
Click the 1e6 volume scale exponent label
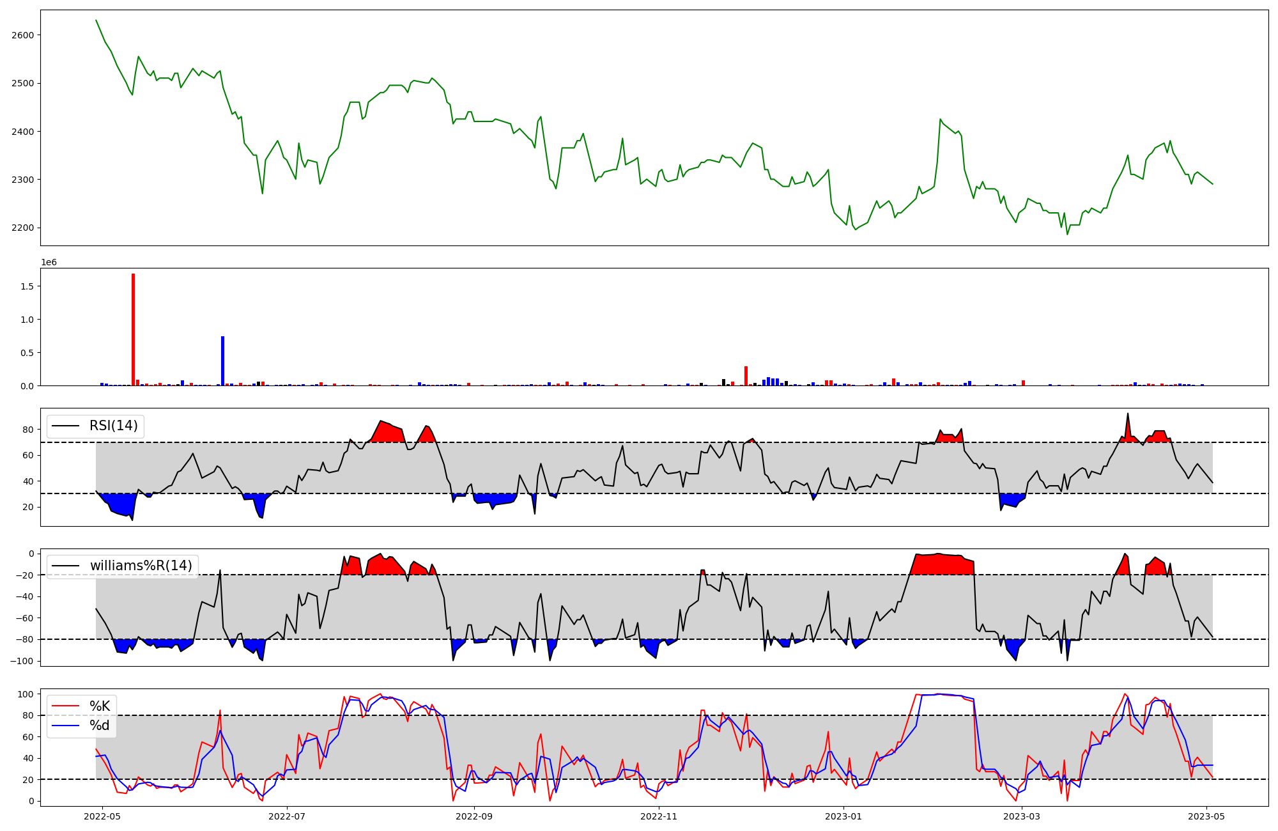click(x=49, y=263)
